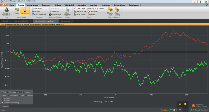Click the white card icon beside the red flag

tap(174, 110)
